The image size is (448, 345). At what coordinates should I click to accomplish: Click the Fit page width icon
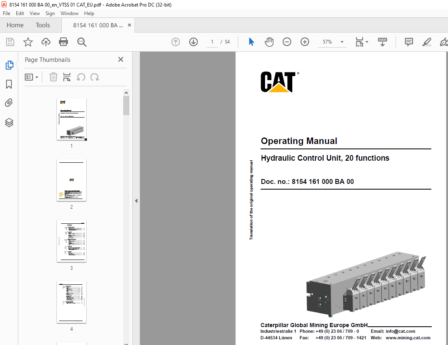pyautogui.click(x=359, y=42)
